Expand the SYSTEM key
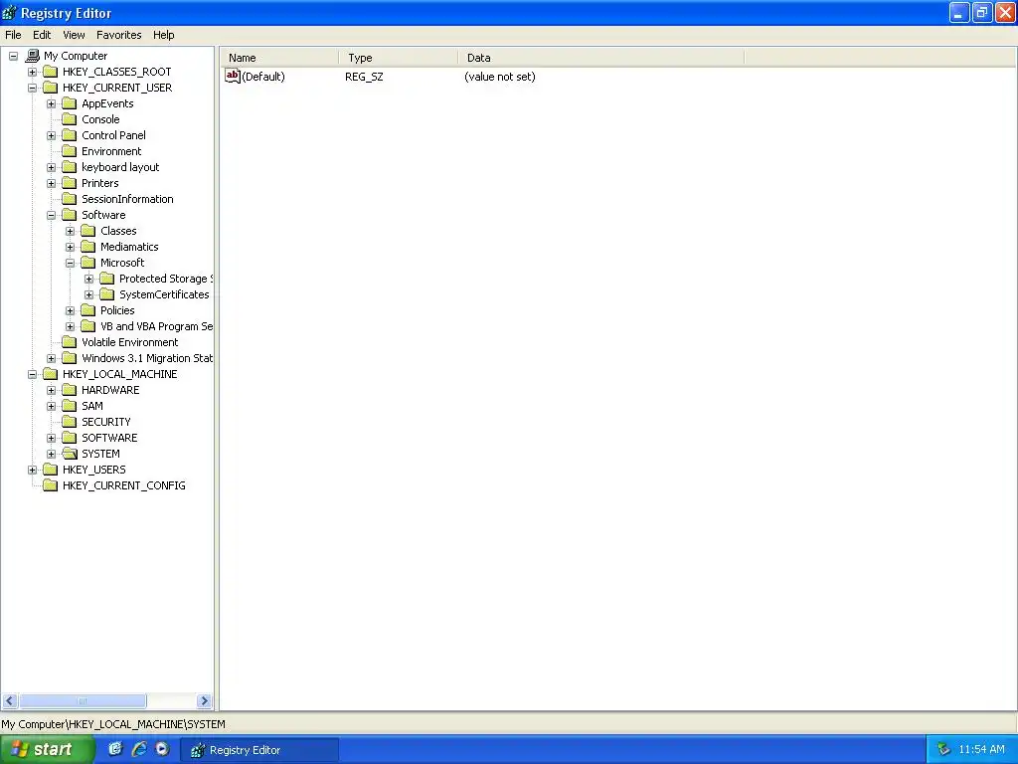1018x764 pixels. pos(52,454)
